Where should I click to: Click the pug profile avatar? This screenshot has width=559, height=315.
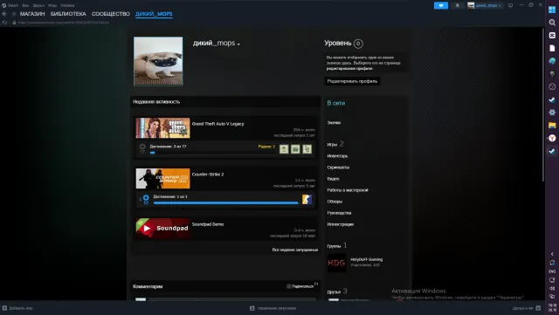(158, 61)
